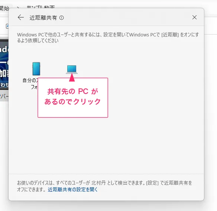Open the info icon next to 近距離共有
217x211 pixels.
[x=61, y=18]
